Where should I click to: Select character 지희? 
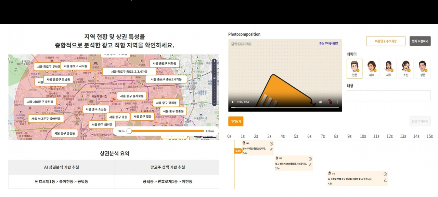click(x=389, y=69)
